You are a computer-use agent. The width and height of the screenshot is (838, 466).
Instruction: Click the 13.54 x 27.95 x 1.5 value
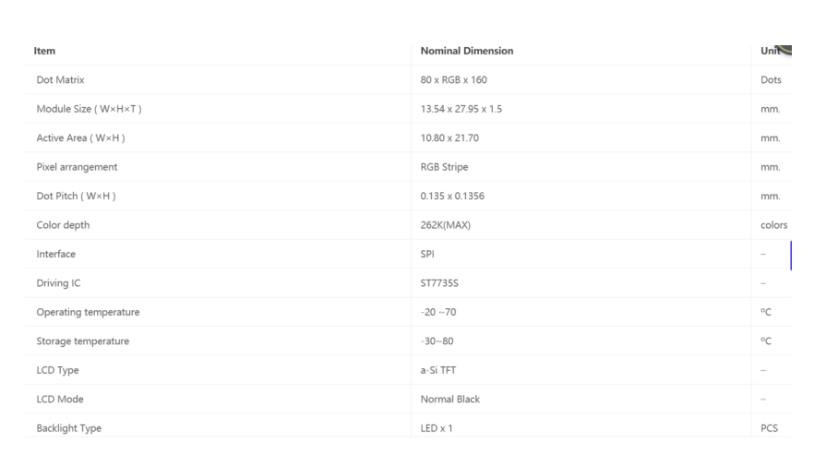(x=461, y=109)
